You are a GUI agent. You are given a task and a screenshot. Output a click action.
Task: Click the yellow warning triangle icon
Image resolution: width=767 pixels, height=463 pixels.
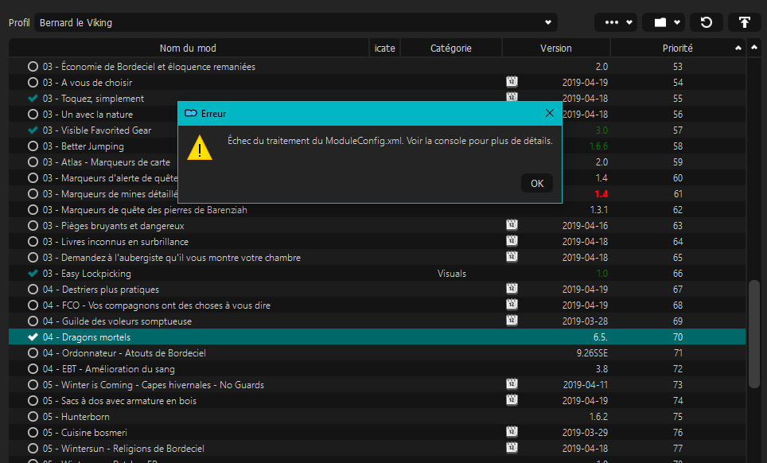[200, 147]
